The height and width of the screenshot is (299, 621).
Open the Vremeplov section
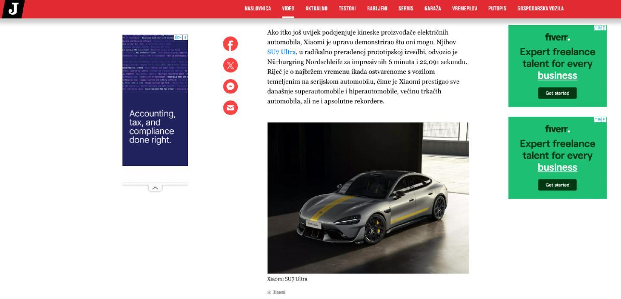(465, 9)
